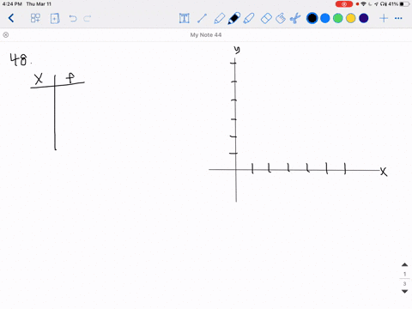Open the more options ellipsis menu
This screenshot has height=309, width=412.
(x=398, y=18)
